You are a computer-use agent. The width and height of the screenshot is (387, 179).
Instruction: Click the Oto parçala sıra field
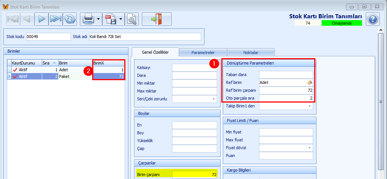coord(286,98)
